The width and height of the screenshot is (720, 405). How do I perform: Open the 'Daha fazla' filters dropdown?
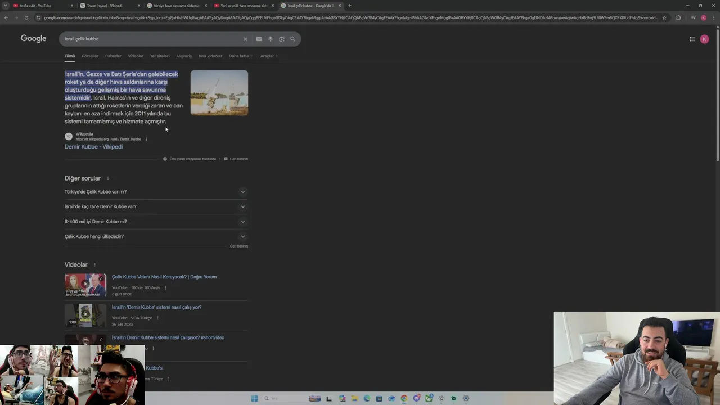click(x=241, y=56)
